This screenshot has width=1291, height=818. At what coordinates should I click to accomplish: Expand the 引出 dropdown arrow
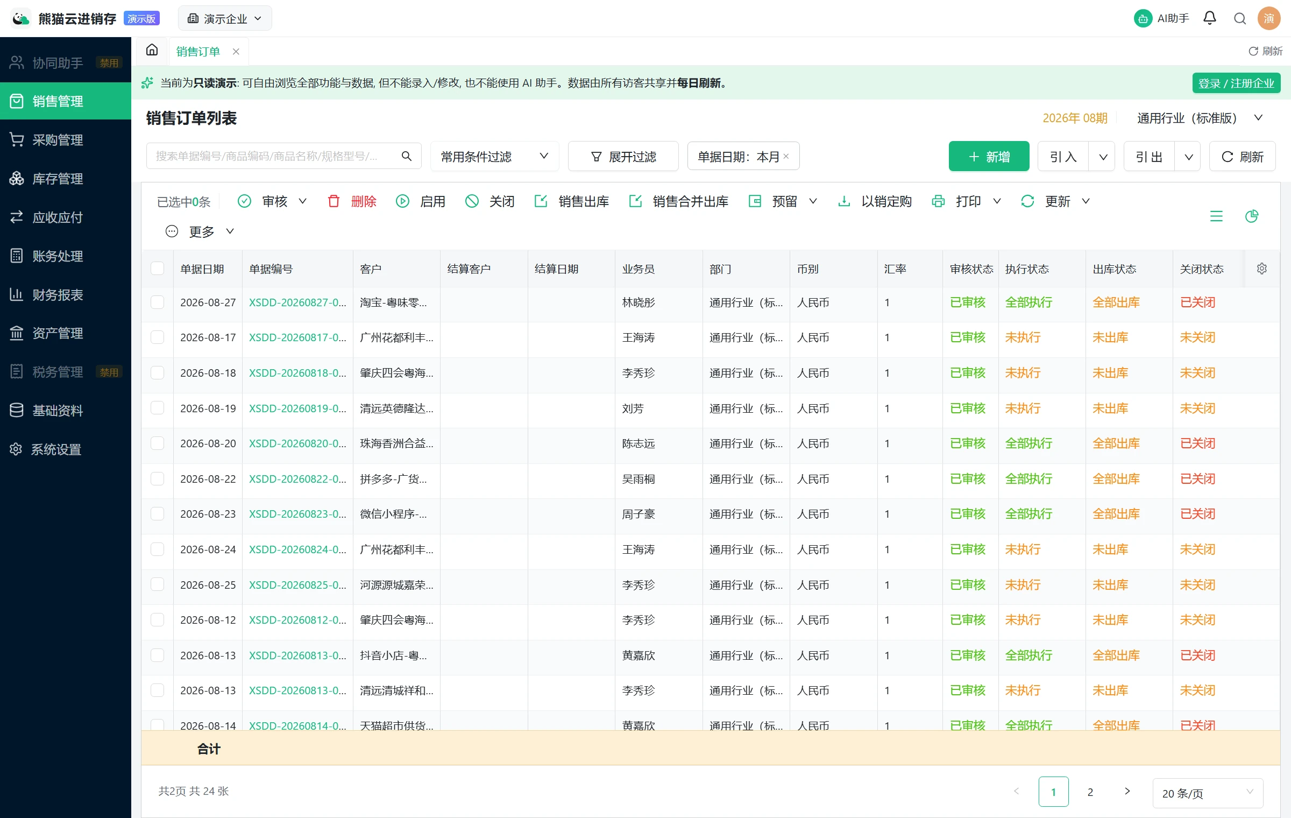pos(1188,157)
